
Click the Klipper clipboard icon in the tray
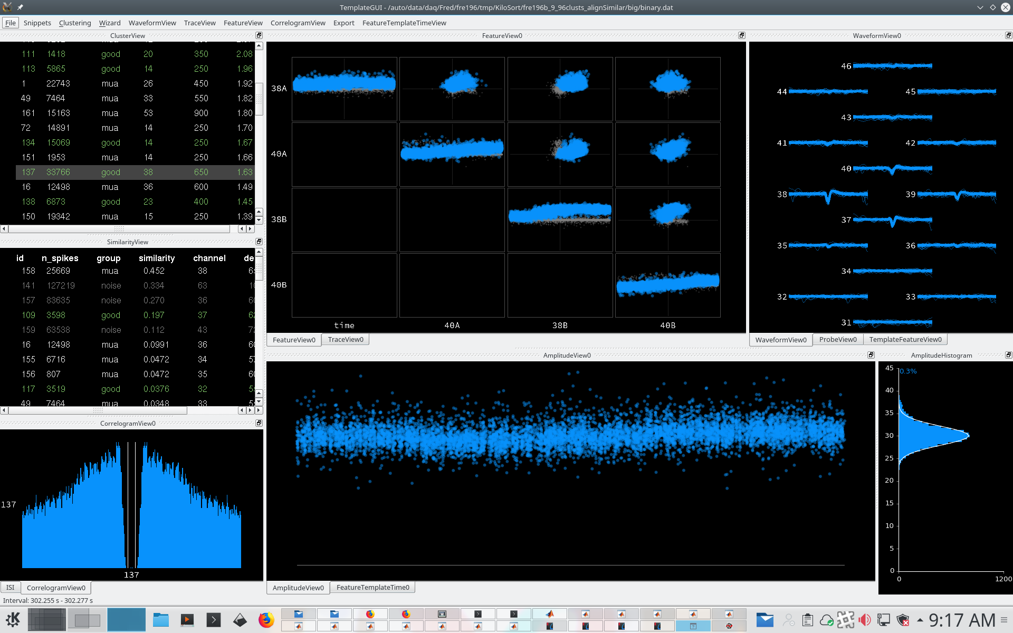point(808,619)
